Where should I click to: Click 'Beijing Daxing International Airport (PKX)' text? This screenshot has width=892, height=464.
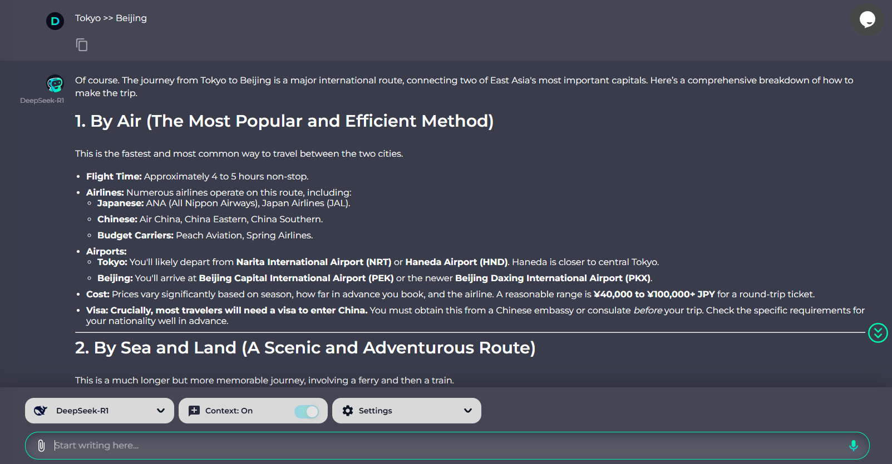(553, 278)
